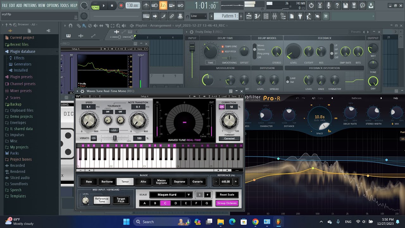Open the ADD menu

point(19,5)
